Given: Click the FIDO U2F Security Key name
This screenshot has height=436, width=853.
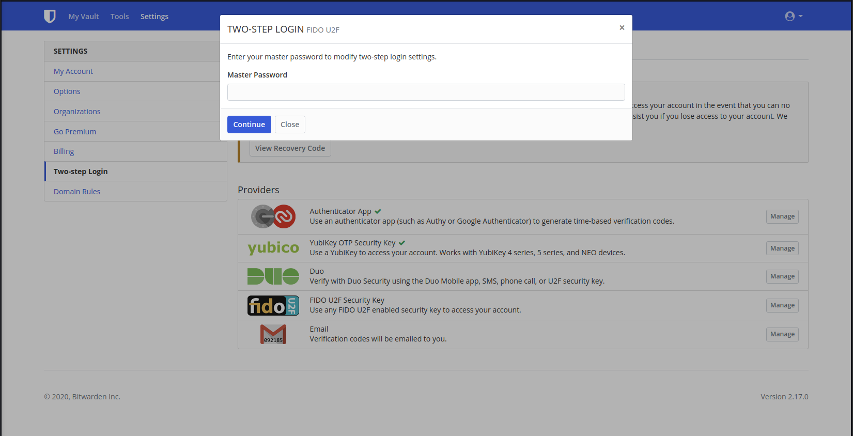Looking at the screenshot, I should point(347,300).
